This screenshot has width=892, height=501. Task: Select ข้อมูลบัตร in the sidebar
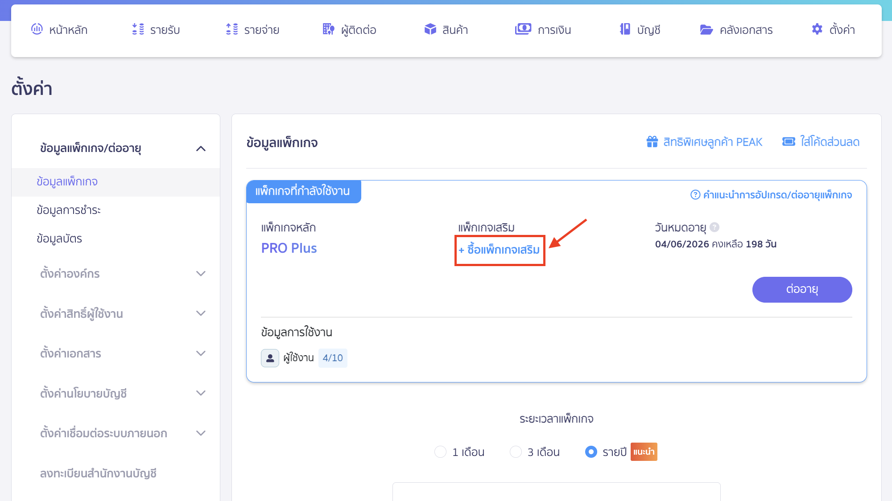(x=59, y=239)
